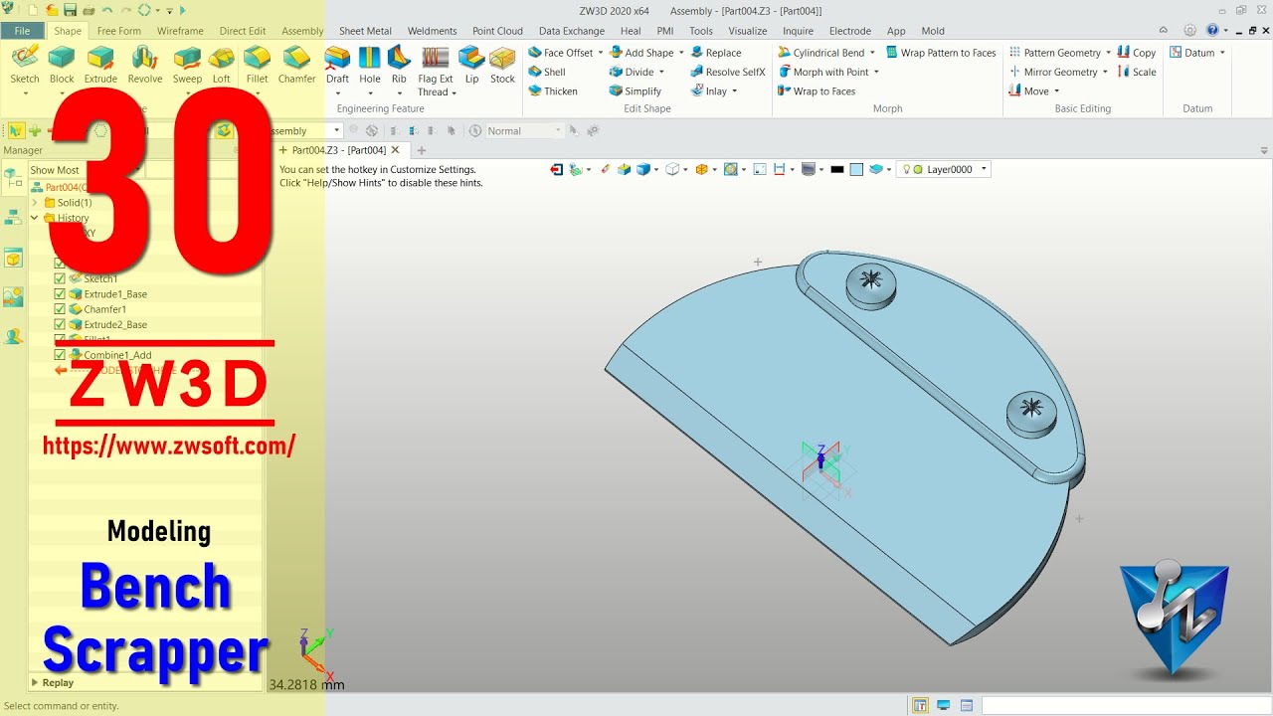1273x716 pixels.
Task: Click the Replace face tool
Action: 716,53
